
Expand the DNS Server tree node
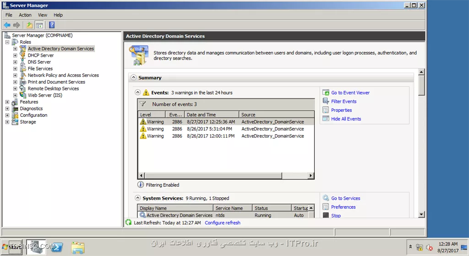(15, 62)
